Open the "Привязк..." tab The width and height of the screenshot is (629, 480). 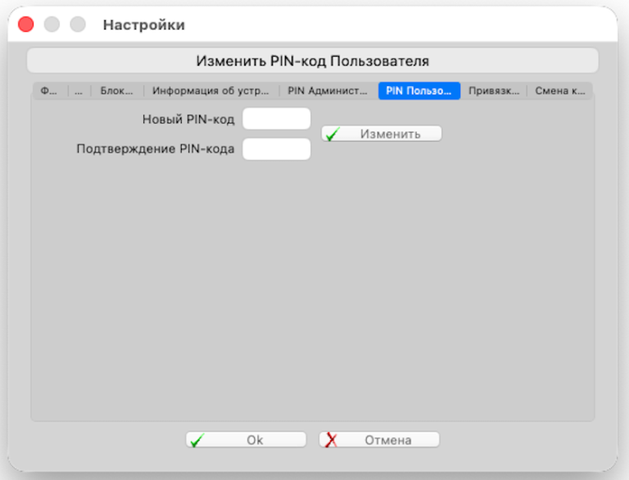click(x=494, y=91)
